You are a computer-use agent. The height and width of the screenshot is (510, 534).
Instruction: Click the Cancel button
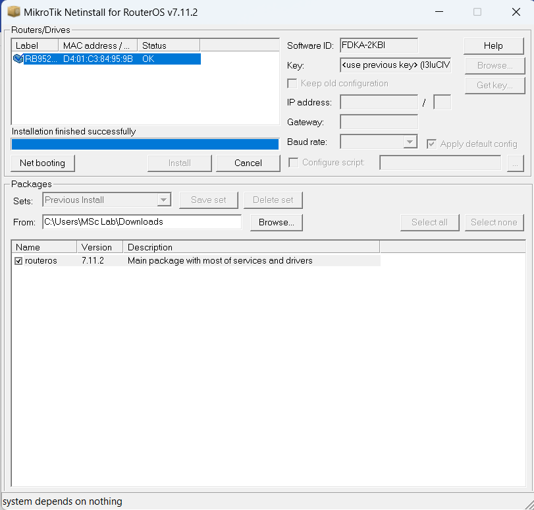(248, 163)
